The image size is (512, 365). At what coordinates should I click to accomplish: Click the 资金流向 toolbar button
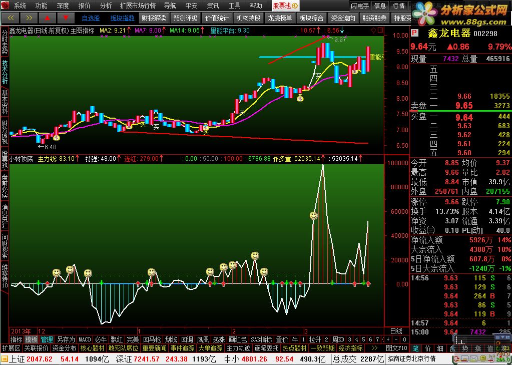tap(343, 18)
